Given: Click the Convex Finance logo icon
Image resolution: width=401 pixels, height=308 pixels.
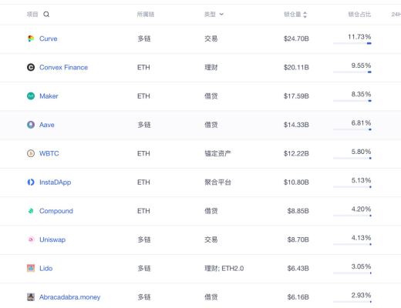Looking at the screenshot, I should coord(31,67).
